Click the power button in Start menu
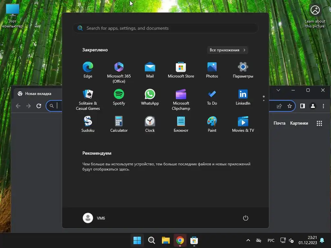 pyautogui.click(x=246, y=218)
